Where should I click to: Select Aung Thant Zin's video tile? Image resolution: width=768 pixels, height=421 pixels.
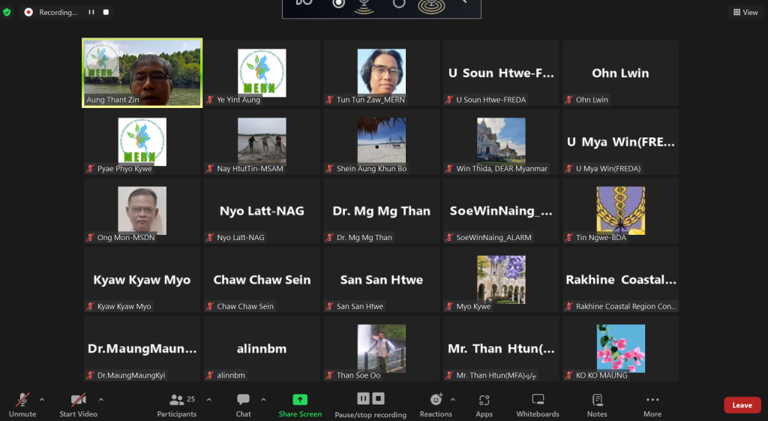tap(142, 73)
